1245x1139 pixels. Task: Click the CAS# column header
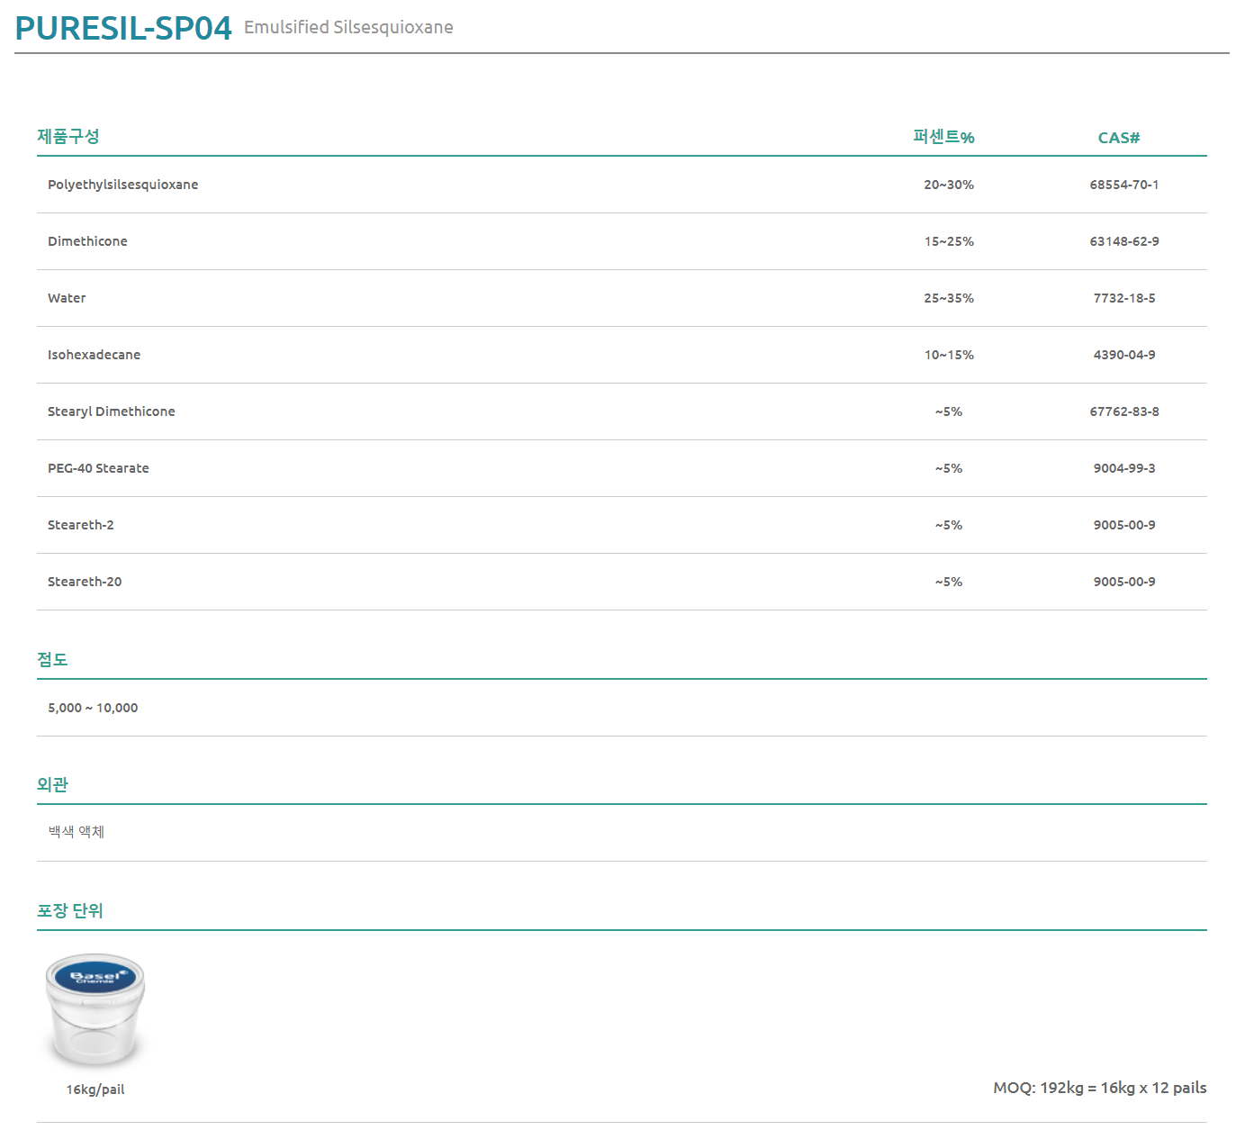1119,138
